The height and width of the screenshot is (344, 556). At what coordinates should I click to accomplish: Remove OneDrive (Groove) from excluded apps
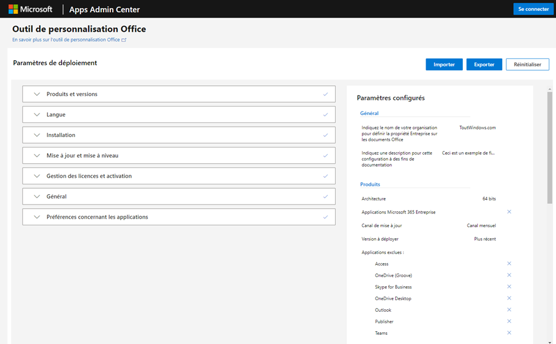click(509, 275)
